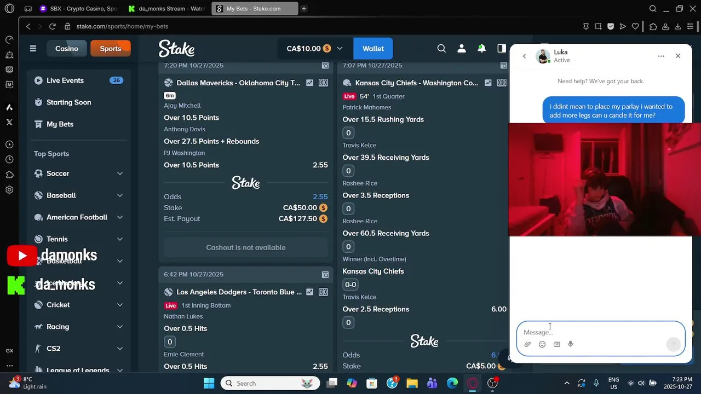
Task: Switch to the SBX Crypto Casino tab
Action: (77, 9)
